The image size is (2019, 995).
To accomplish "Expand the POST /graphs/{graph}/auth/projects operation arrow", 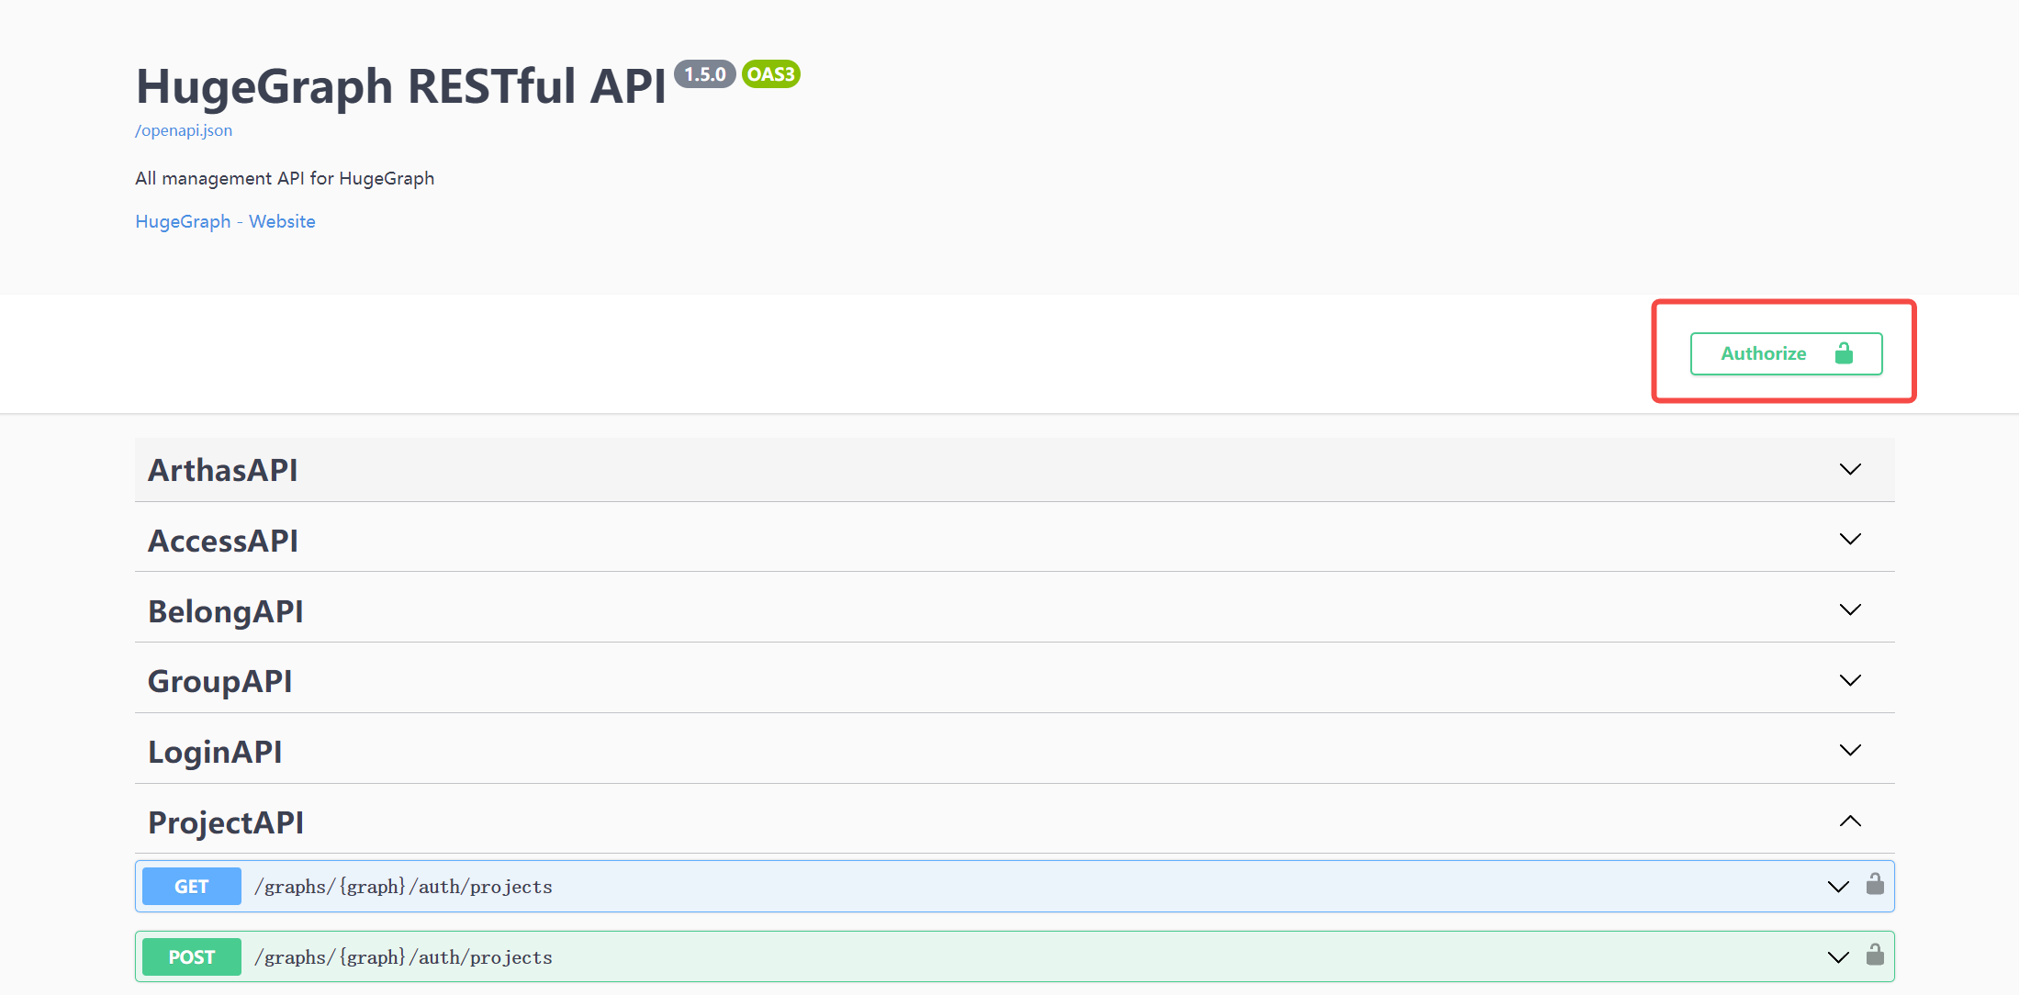I will (1838, 957).
